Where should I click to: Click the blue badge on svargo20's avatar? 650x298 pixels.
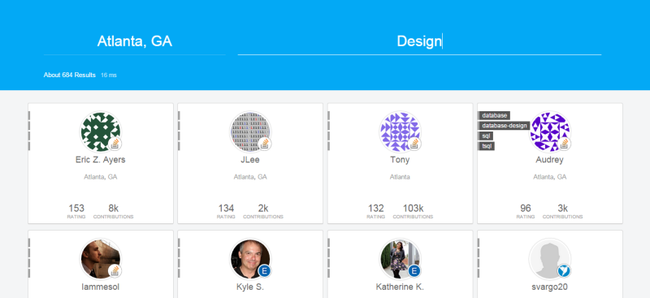[564, 271]
